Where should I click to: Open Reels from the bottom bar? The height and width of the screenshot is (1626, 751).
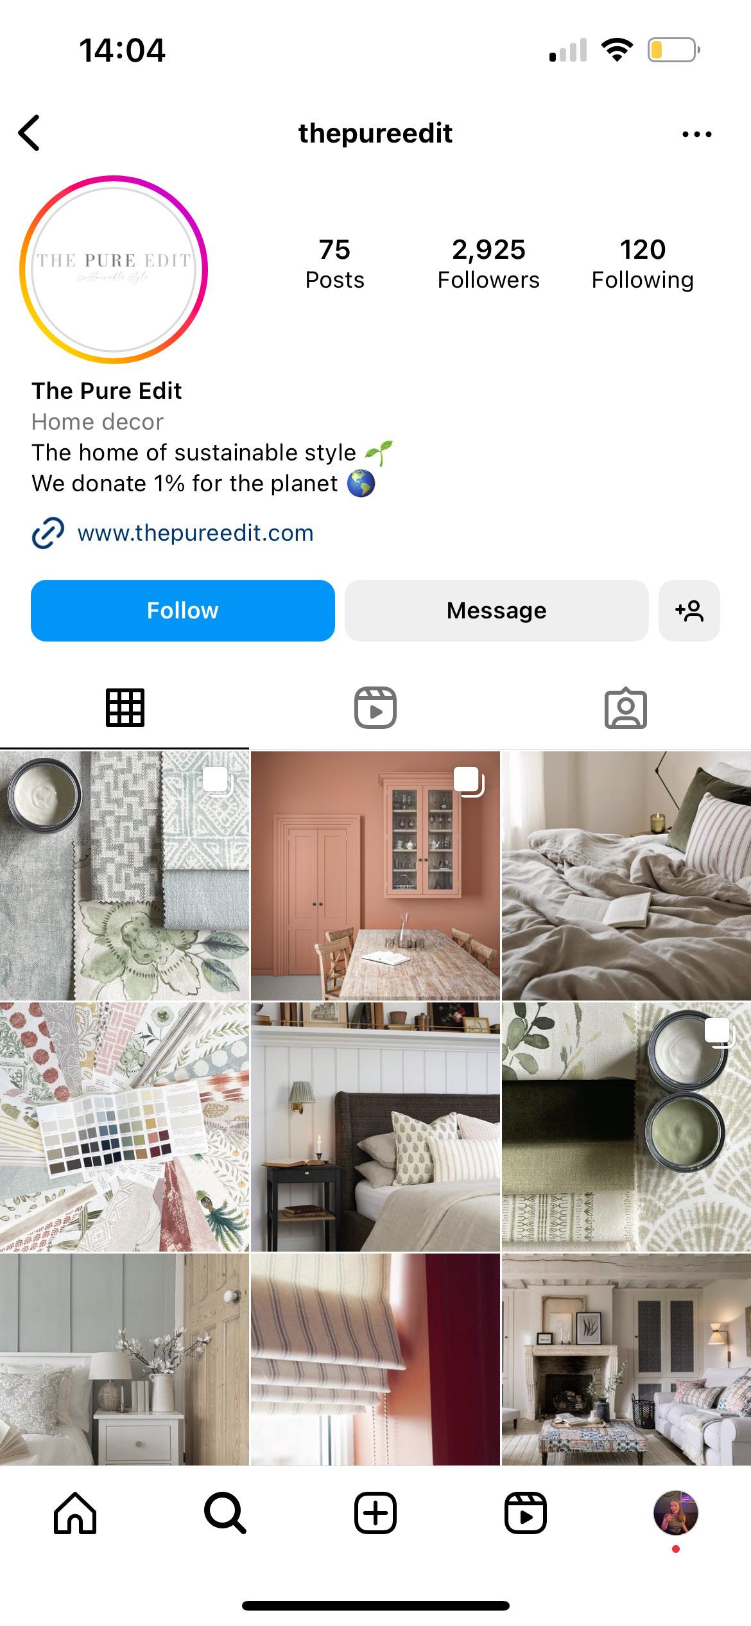(526, 1513)
